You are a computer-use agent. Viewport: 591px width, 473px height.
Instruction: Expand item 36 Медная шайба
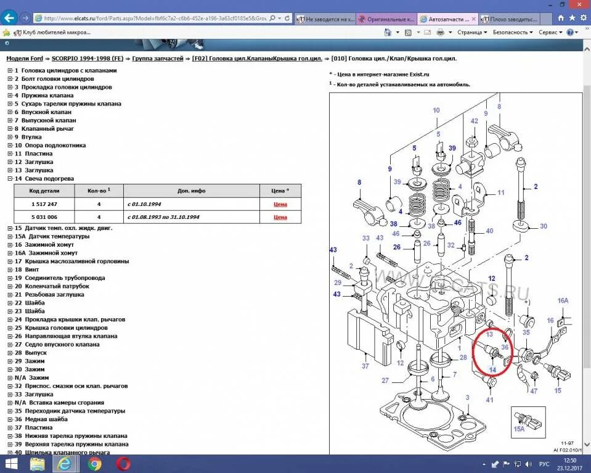click(x=10, y=419)
